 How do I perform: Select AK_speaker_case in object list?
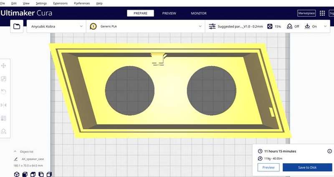tap(33, 159)
